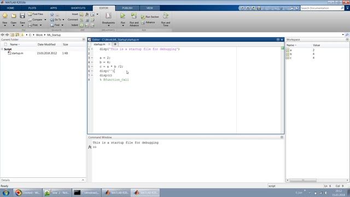Viewport: 350px width, 197px height.
Task: Add a new editor tab with plus
Action: click(115, 44)
